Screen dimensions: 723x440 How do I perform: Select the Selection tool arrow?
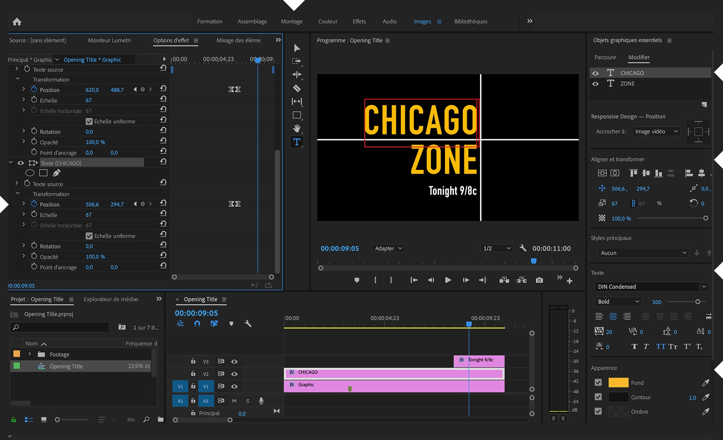(297, 48)
